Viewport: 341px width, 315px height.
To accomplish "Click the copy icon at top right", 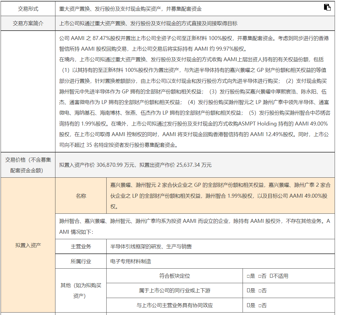I will tap(327, 8).
